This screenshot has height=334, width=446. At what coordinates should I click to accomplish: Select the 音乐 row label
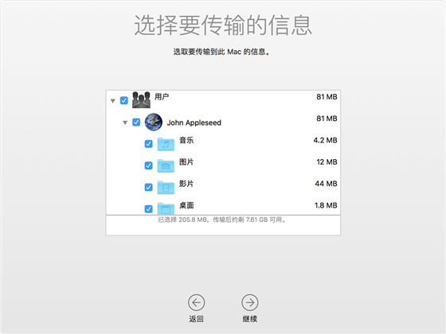point(186,140)
